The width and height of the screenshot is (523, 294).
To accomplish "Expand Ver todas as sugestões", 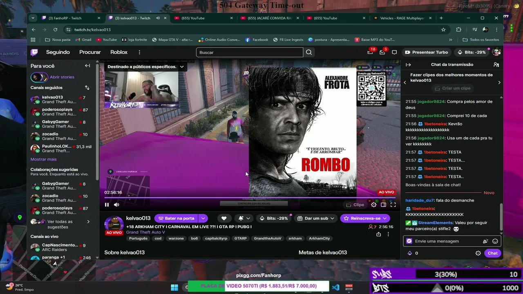I will tap(60, 224).
